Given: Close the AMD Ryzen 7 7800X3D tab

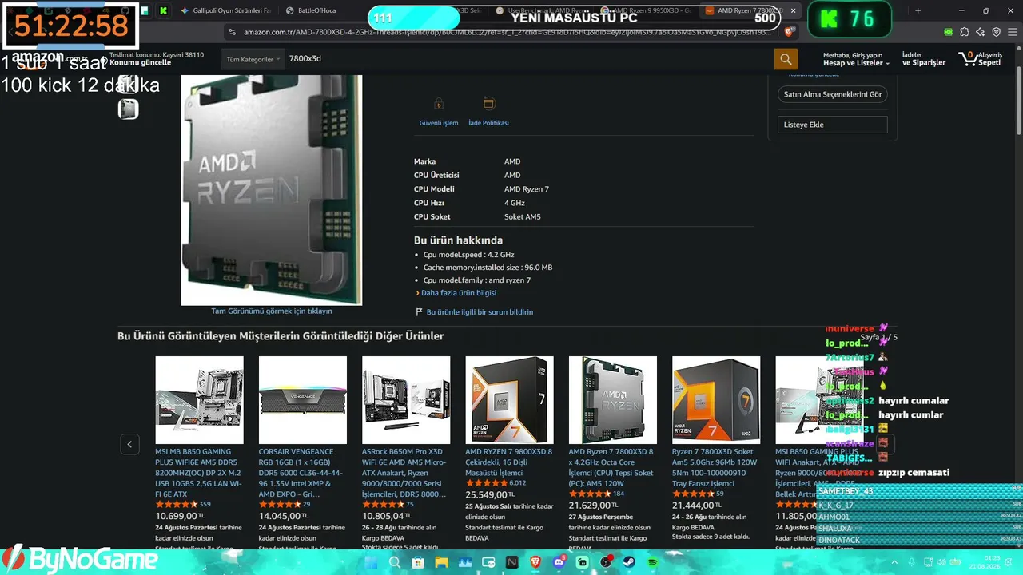Looking at the screenshot, I should click(x=794, y=10).
